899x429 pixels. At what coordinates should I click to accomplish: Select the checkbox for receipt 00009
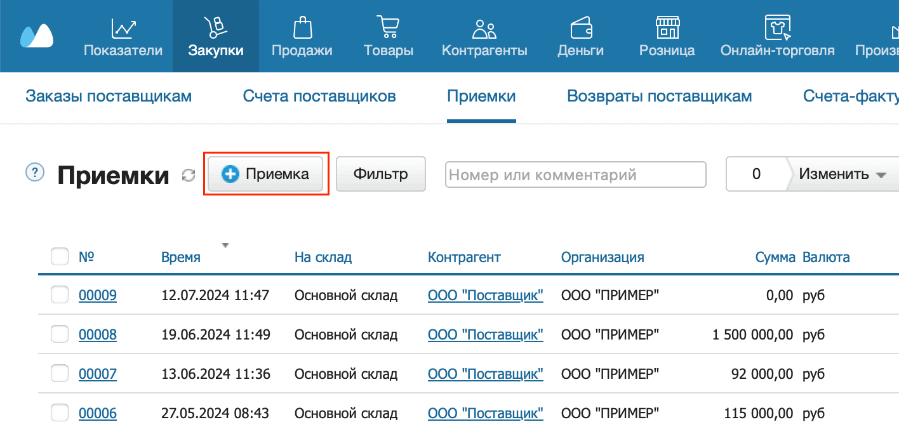pos(59,295)
